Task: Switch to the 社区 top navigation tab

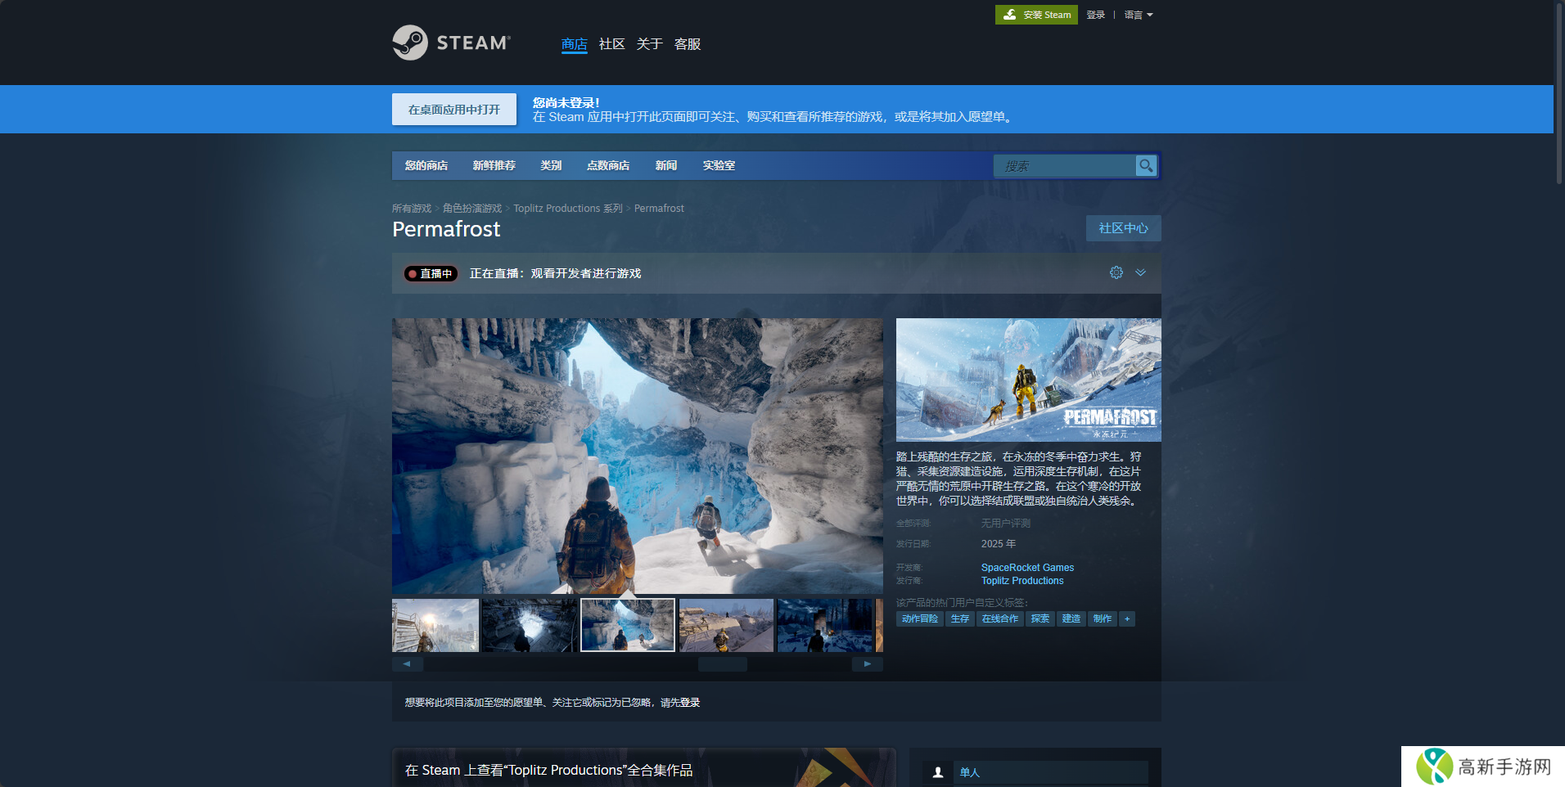Action: click(x=611, y=44)
